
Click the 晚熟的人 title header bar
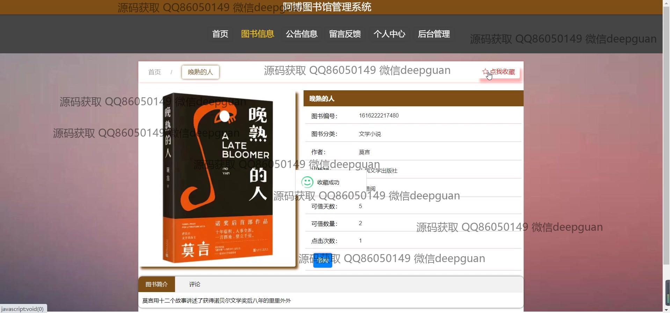coord(413,98)
